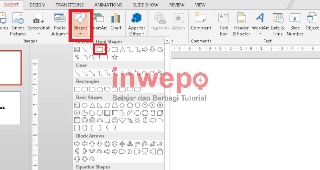Choose the up arrow in Block Arrows
This screenshot has height=170, width=320.
pyautogui.click(x=92, y=144)
